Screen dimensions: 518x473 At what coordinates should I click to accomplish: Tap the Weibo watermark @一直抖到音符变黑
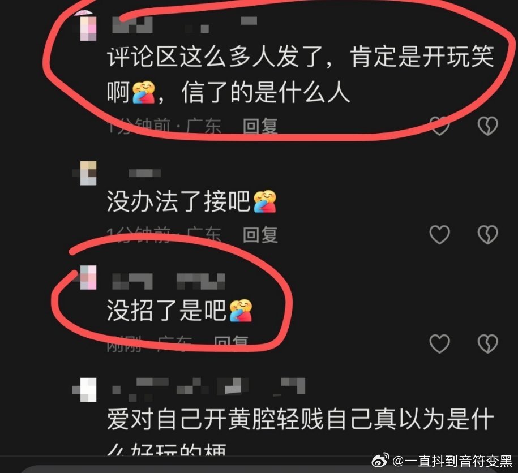pos(443,460)
